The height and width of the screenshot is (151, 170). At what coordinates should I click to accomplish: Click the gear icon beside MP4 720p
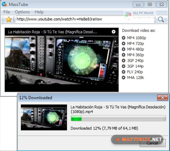[123, 43]
